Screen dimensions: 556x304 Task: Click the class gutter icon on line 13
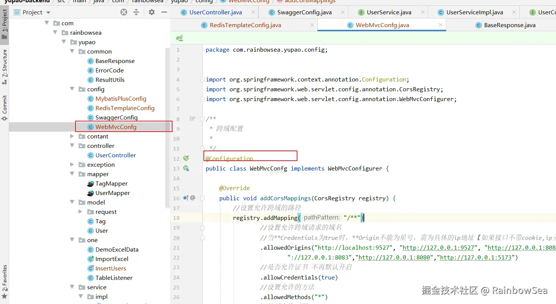coord(186,168)
